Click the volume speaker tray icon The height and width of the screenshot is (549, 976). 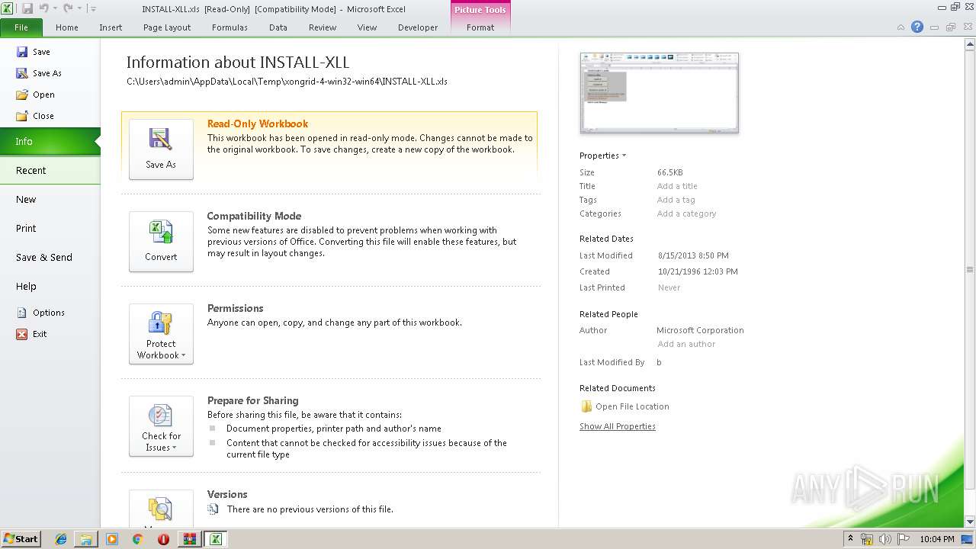[x=885, y=539]
